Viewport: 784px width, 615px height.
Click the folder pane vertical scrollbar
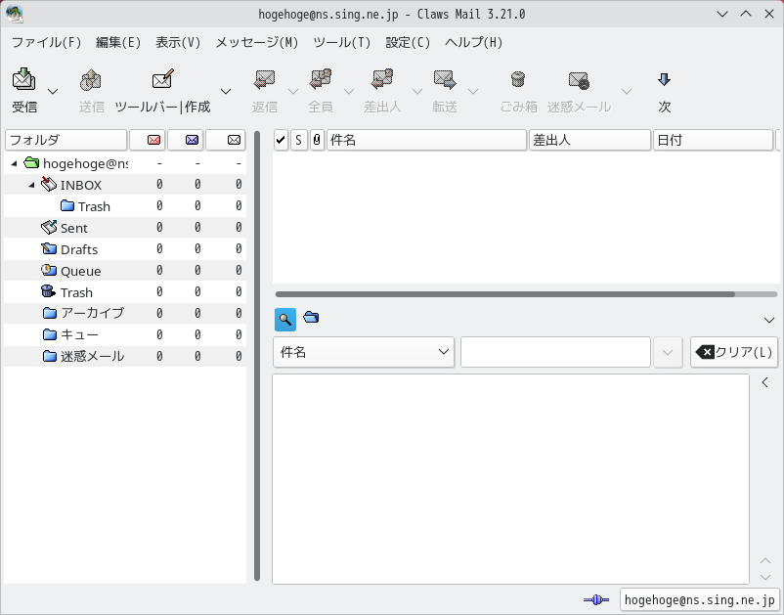(x=257, y=356)
